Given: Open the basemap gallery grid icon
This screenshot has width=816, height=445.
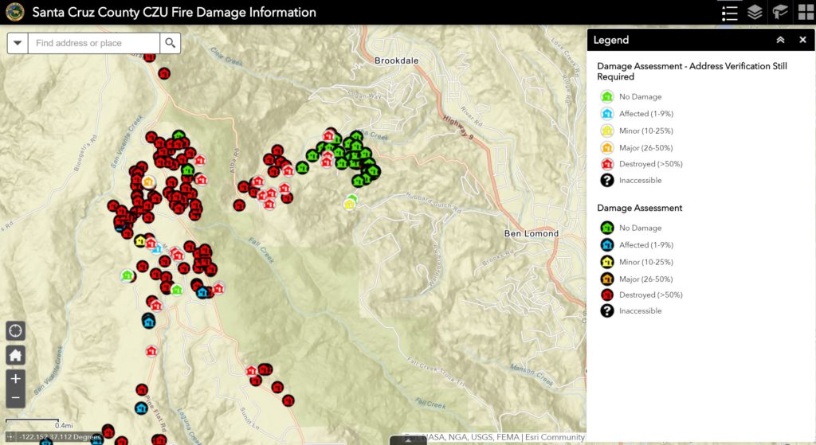Looking at the screenshot, I should click(806, 12).
